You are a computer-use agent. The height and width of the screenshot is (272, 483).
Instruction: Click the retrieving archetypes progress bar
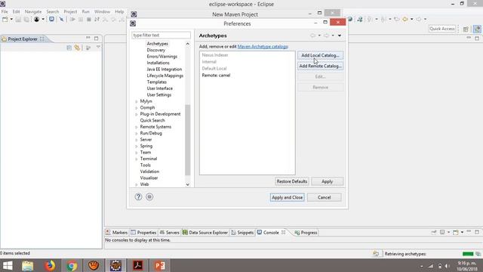(468, 254)
